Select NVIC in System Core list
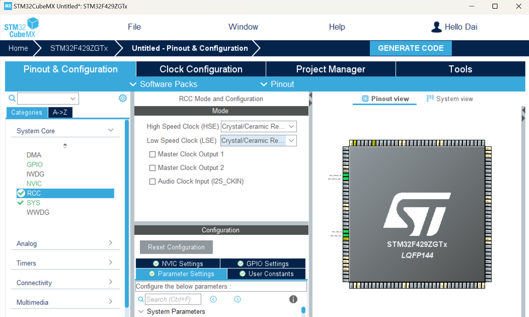The image size is (529, 317). click(34, 184)
